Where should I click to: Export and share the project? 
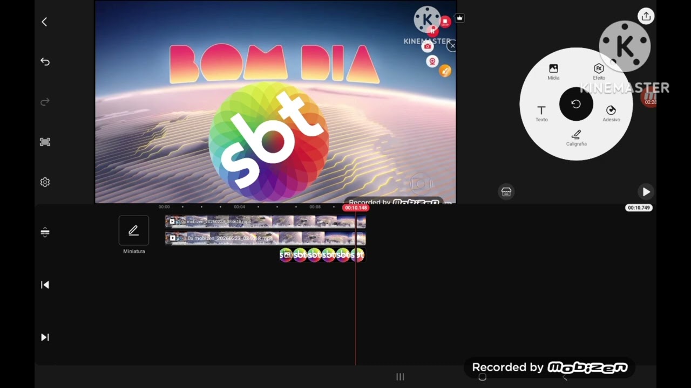[646, 16]
